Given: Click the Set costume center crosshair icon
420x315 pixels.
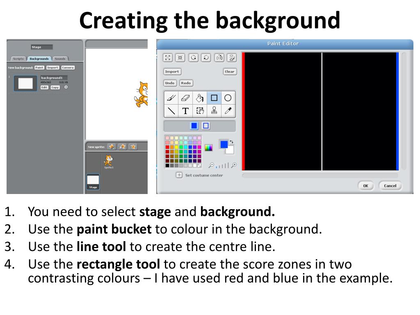Looking at the screenshot, I should (x=179, y=175).
